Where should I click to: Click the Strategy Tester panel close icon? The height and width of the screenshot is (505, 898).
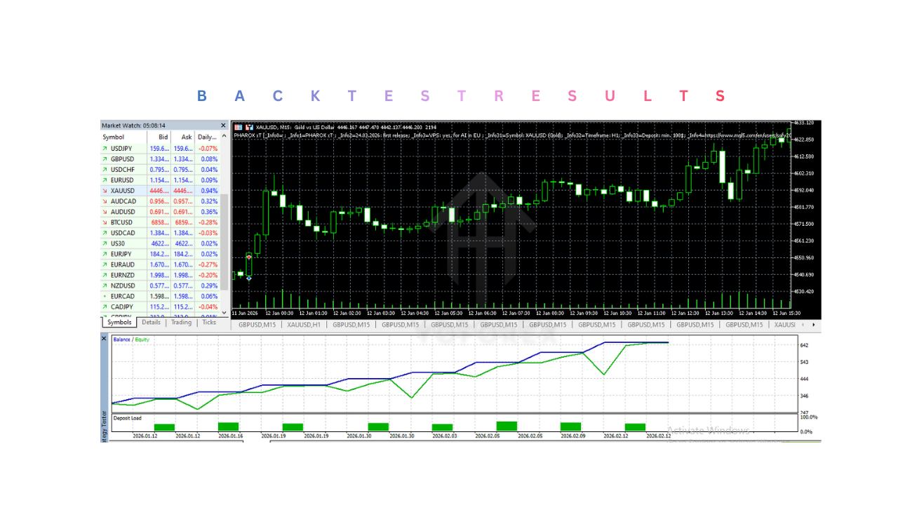[104, 338]
